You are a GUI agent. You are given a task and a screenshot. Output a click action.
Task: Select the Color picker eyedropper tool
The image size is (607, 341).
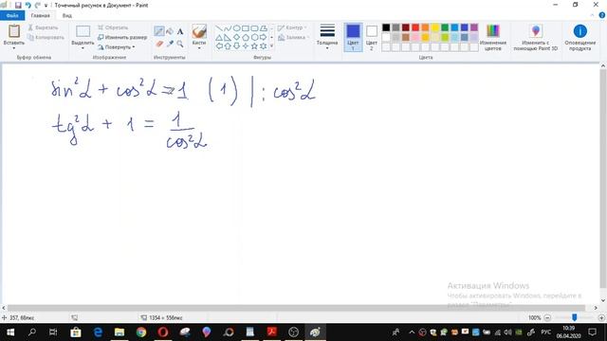(x=170, y=45)
